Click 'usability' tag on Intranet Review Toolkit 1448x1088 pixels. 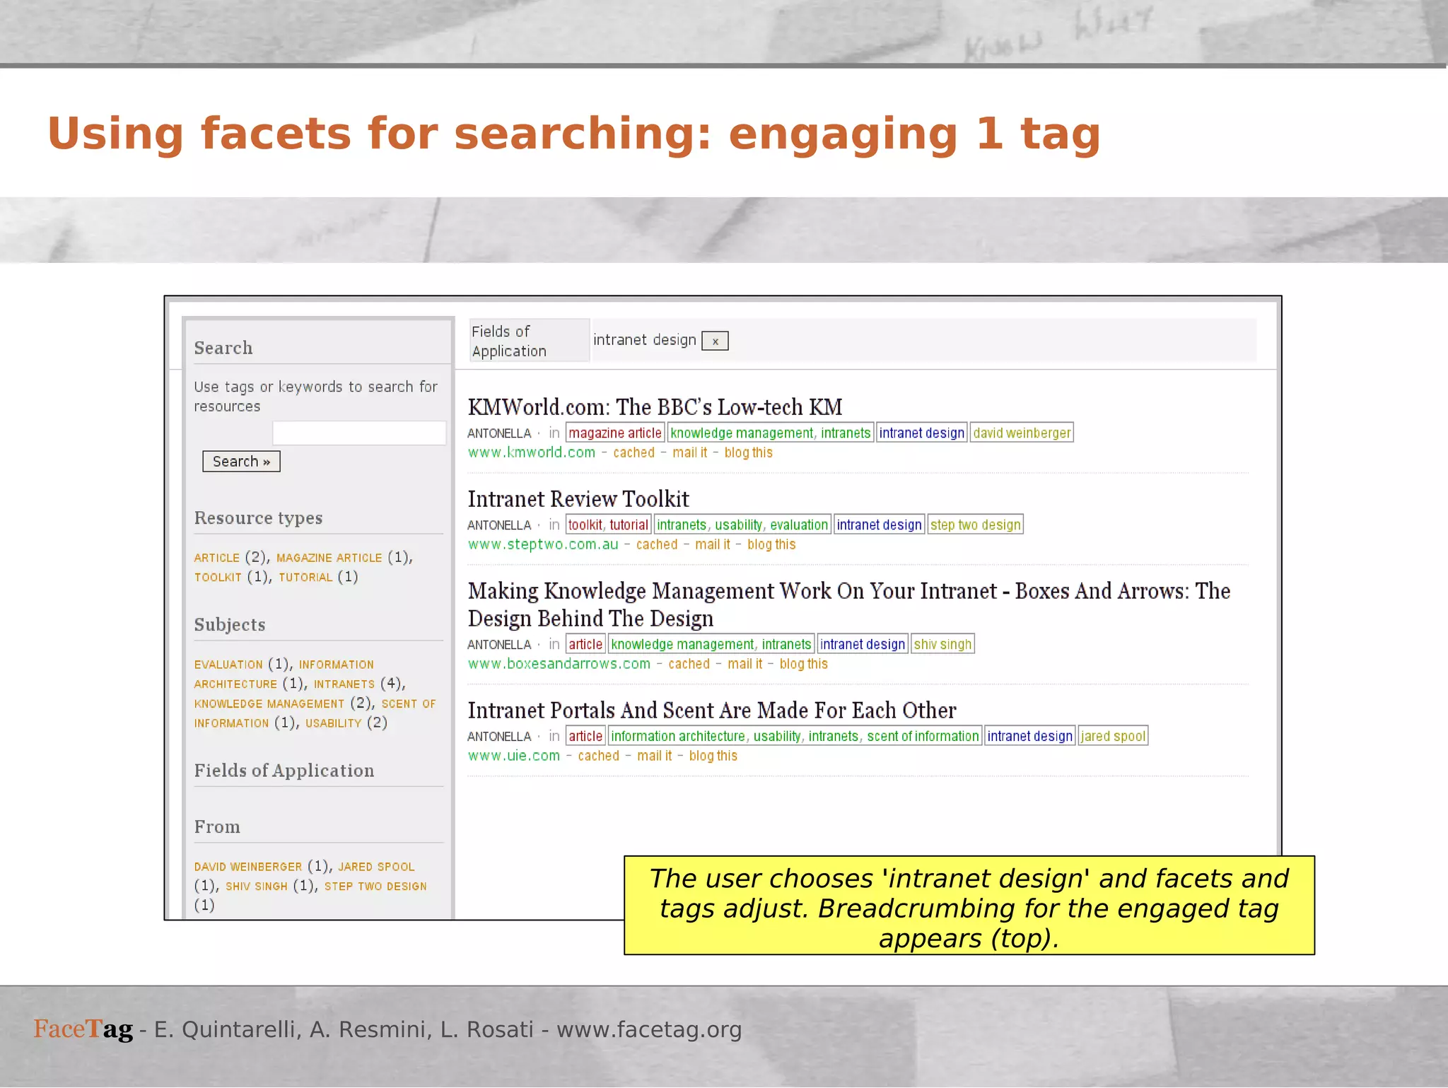[x=739, y=525]
